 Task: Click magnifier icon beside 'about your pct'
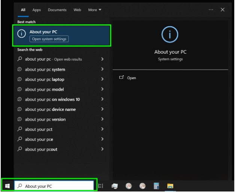pyautogui.click(x=19, y=129)
